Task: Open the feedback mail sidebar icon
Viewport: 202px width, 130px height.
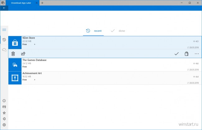Action: point(4,107)
